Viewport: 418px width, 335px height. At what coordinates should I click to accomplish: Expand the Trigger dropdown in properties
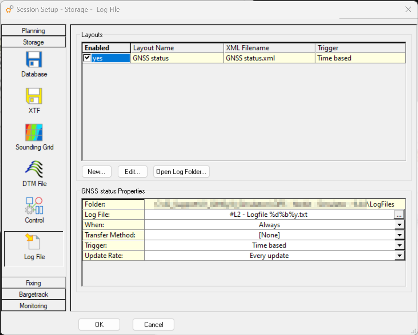[x=399, y=246]
